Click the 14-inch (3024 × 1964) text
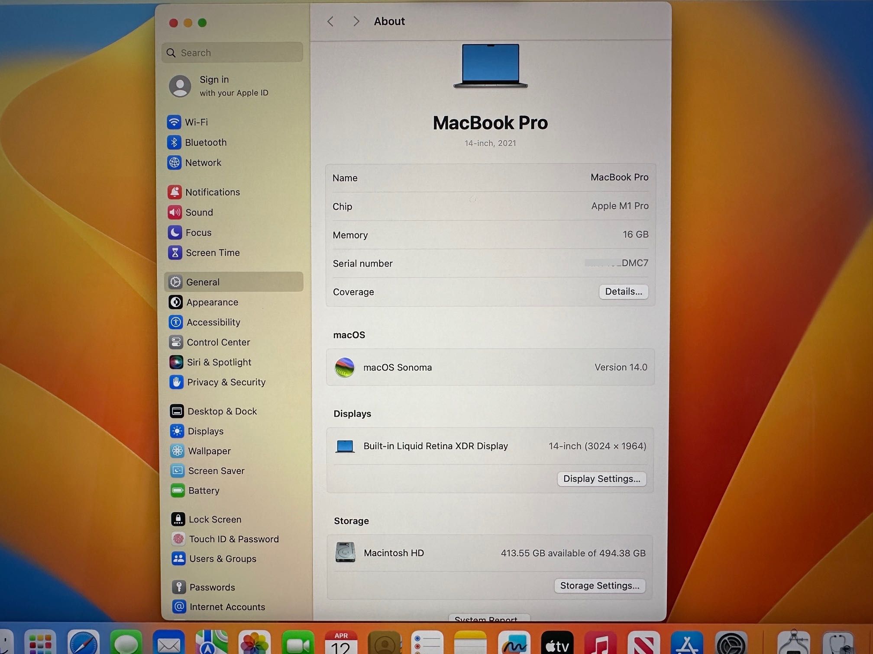 click(597, 446)
